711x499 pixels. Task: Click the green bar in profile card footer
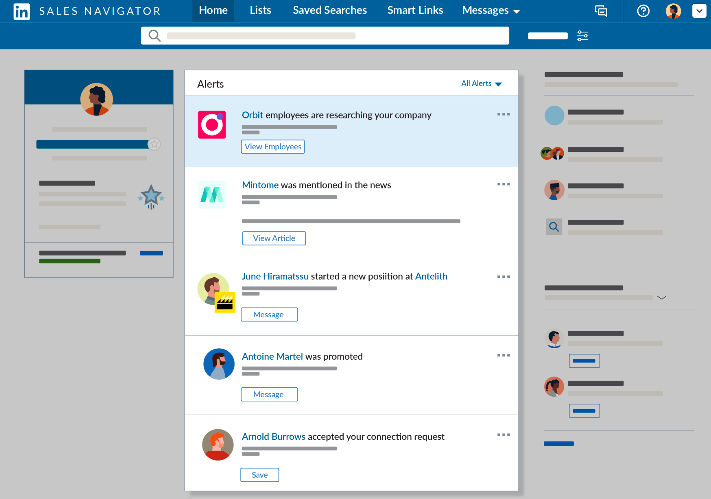click(70, 261)
